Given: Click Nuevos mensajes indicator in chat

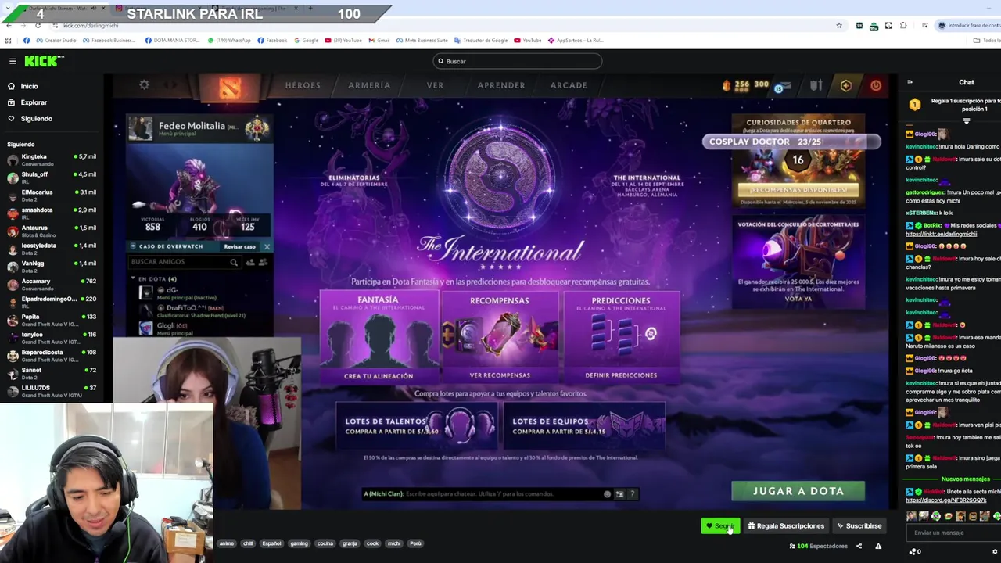Looking at the screenshot, I should (x=965, y=479).
